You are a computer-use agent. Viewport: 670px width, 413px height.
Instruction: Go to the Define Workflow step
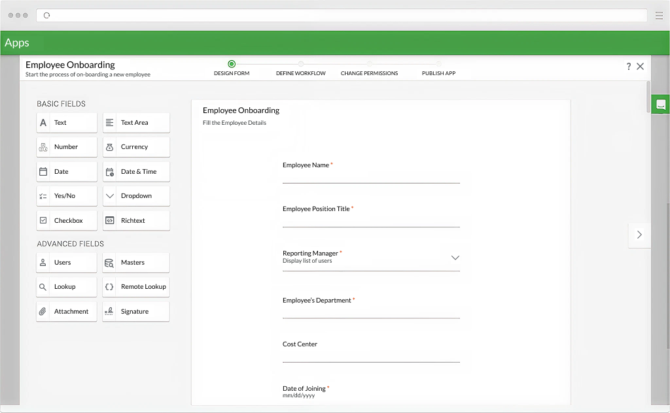tap(301, 73)
